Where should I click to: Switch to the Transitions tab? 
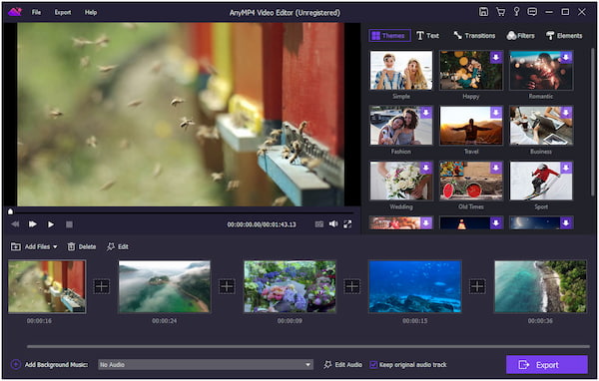tap(474, 36)
